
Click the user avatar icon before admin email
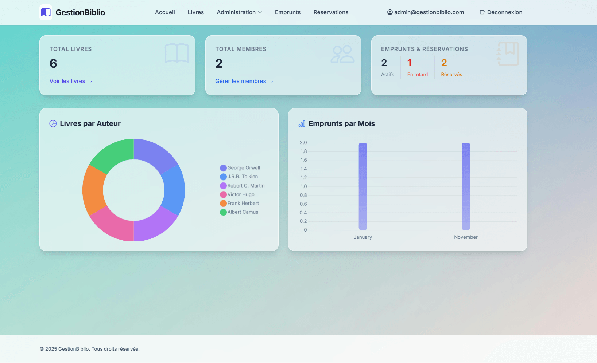(x=390, y=12)
